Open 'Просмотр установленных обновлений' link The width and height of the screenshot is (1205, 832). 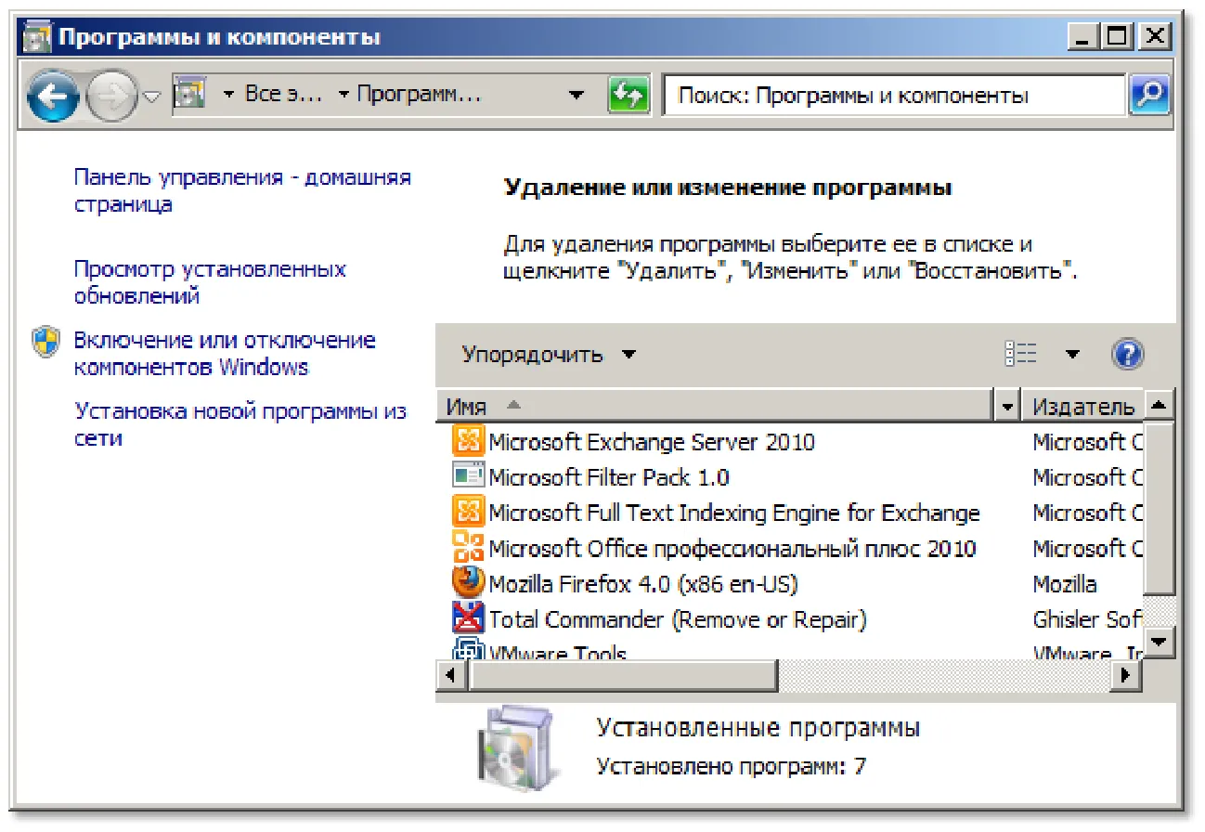(210, 282)
